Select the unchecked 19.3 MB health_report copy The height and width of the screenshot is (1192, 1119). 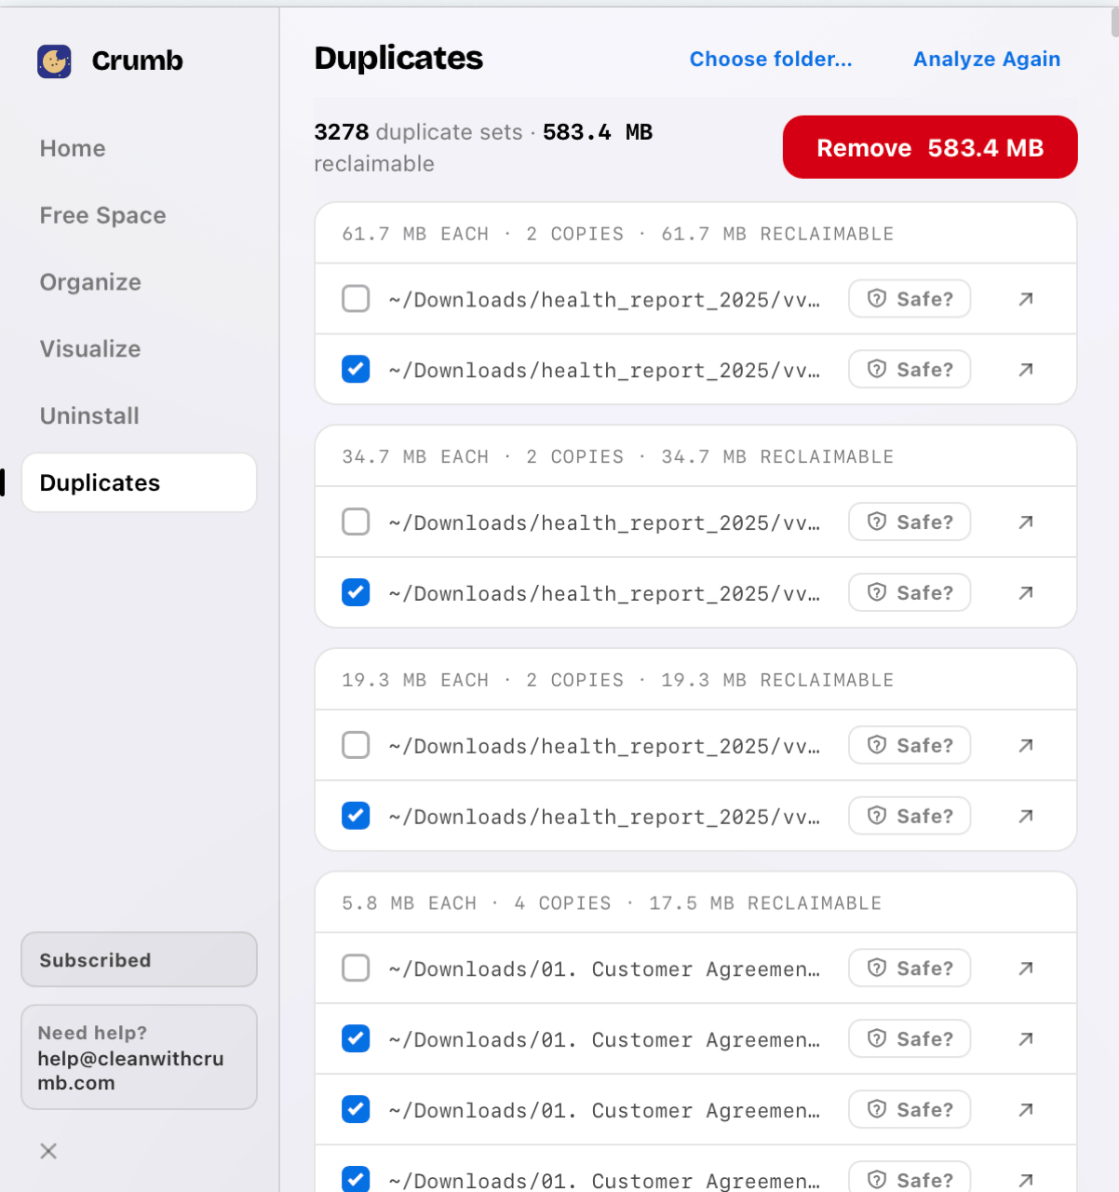(356, 745)
